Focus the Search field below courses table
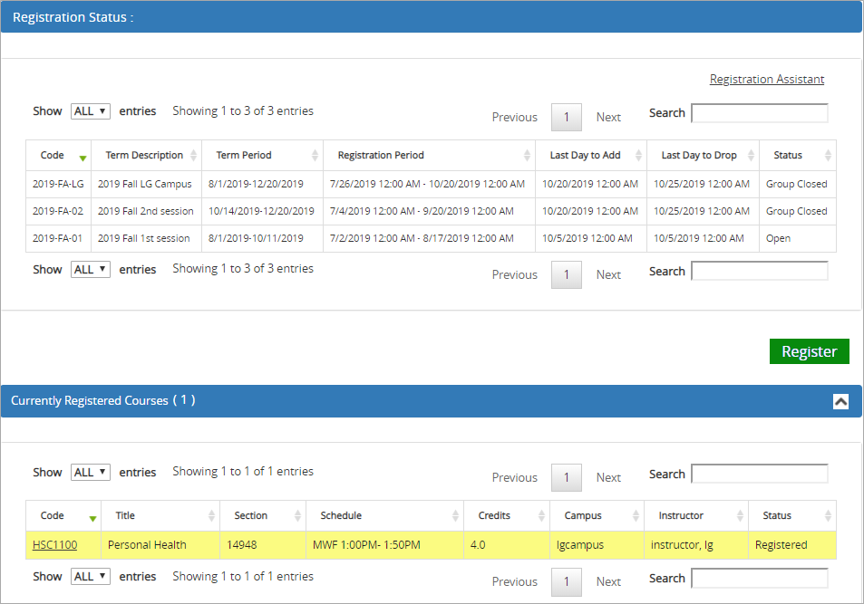Screen dimensions: 864x604 [759, 579]
